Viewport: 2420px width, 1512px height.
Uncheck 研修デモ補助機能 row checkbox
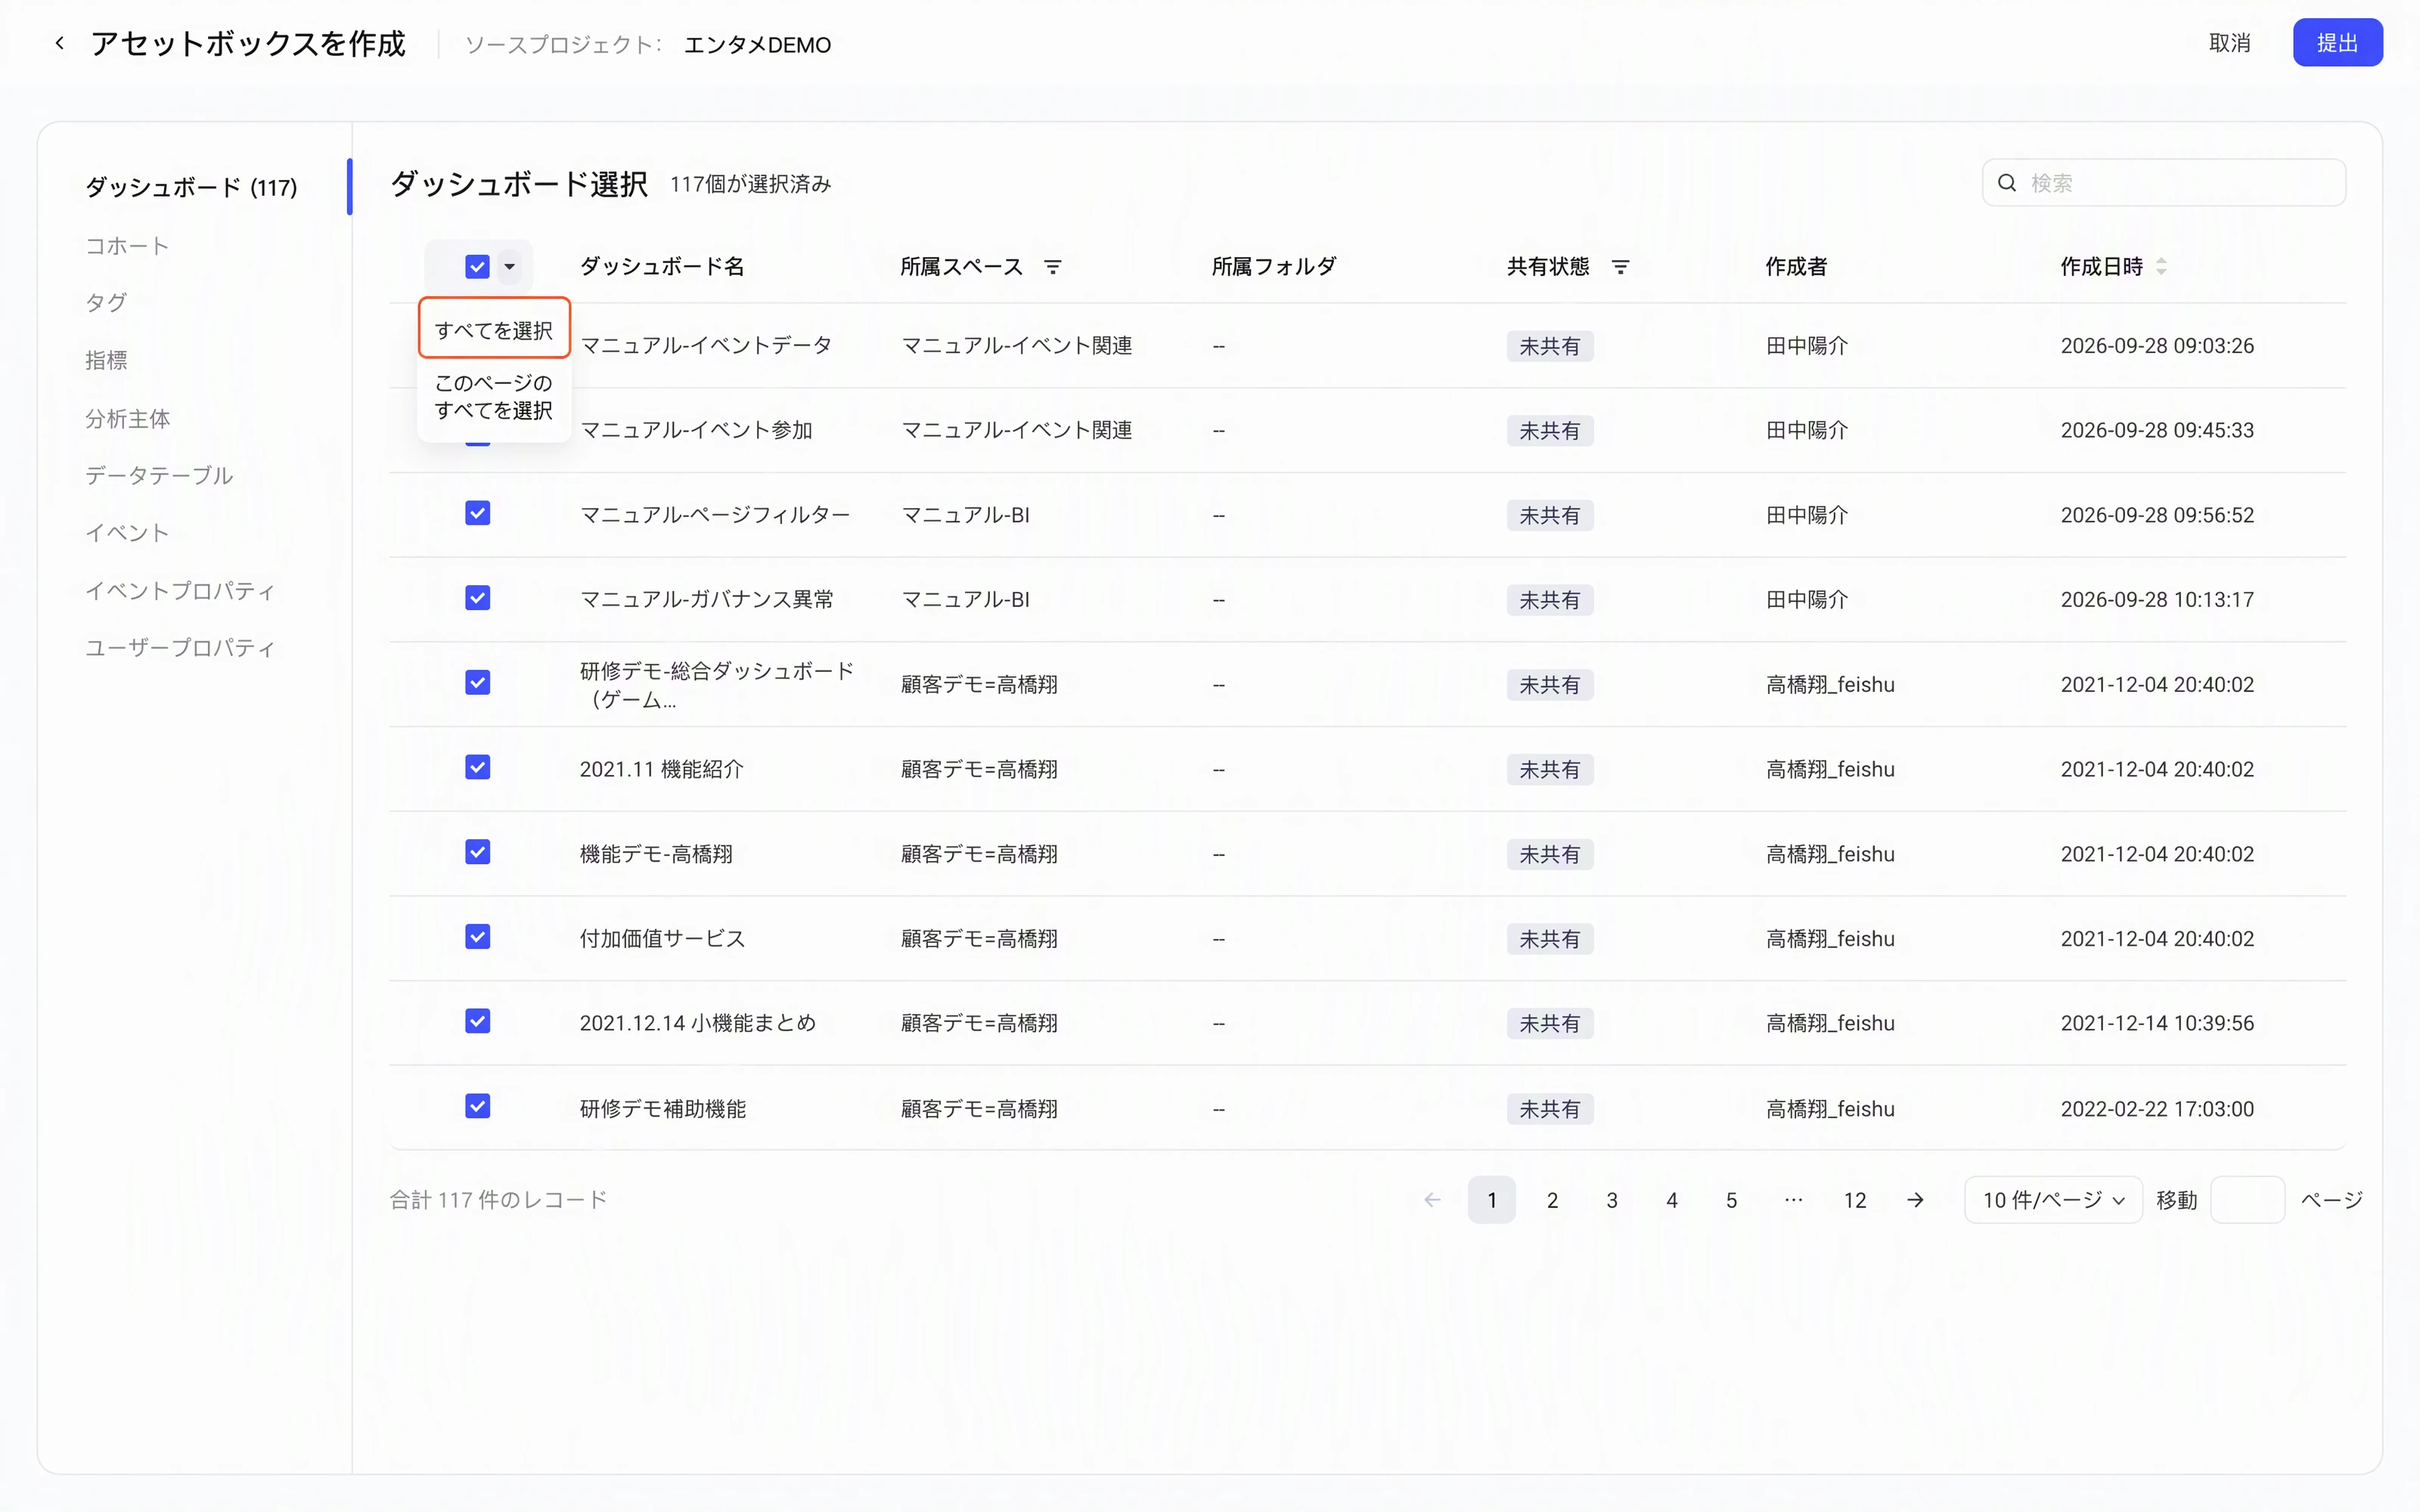477,1107
